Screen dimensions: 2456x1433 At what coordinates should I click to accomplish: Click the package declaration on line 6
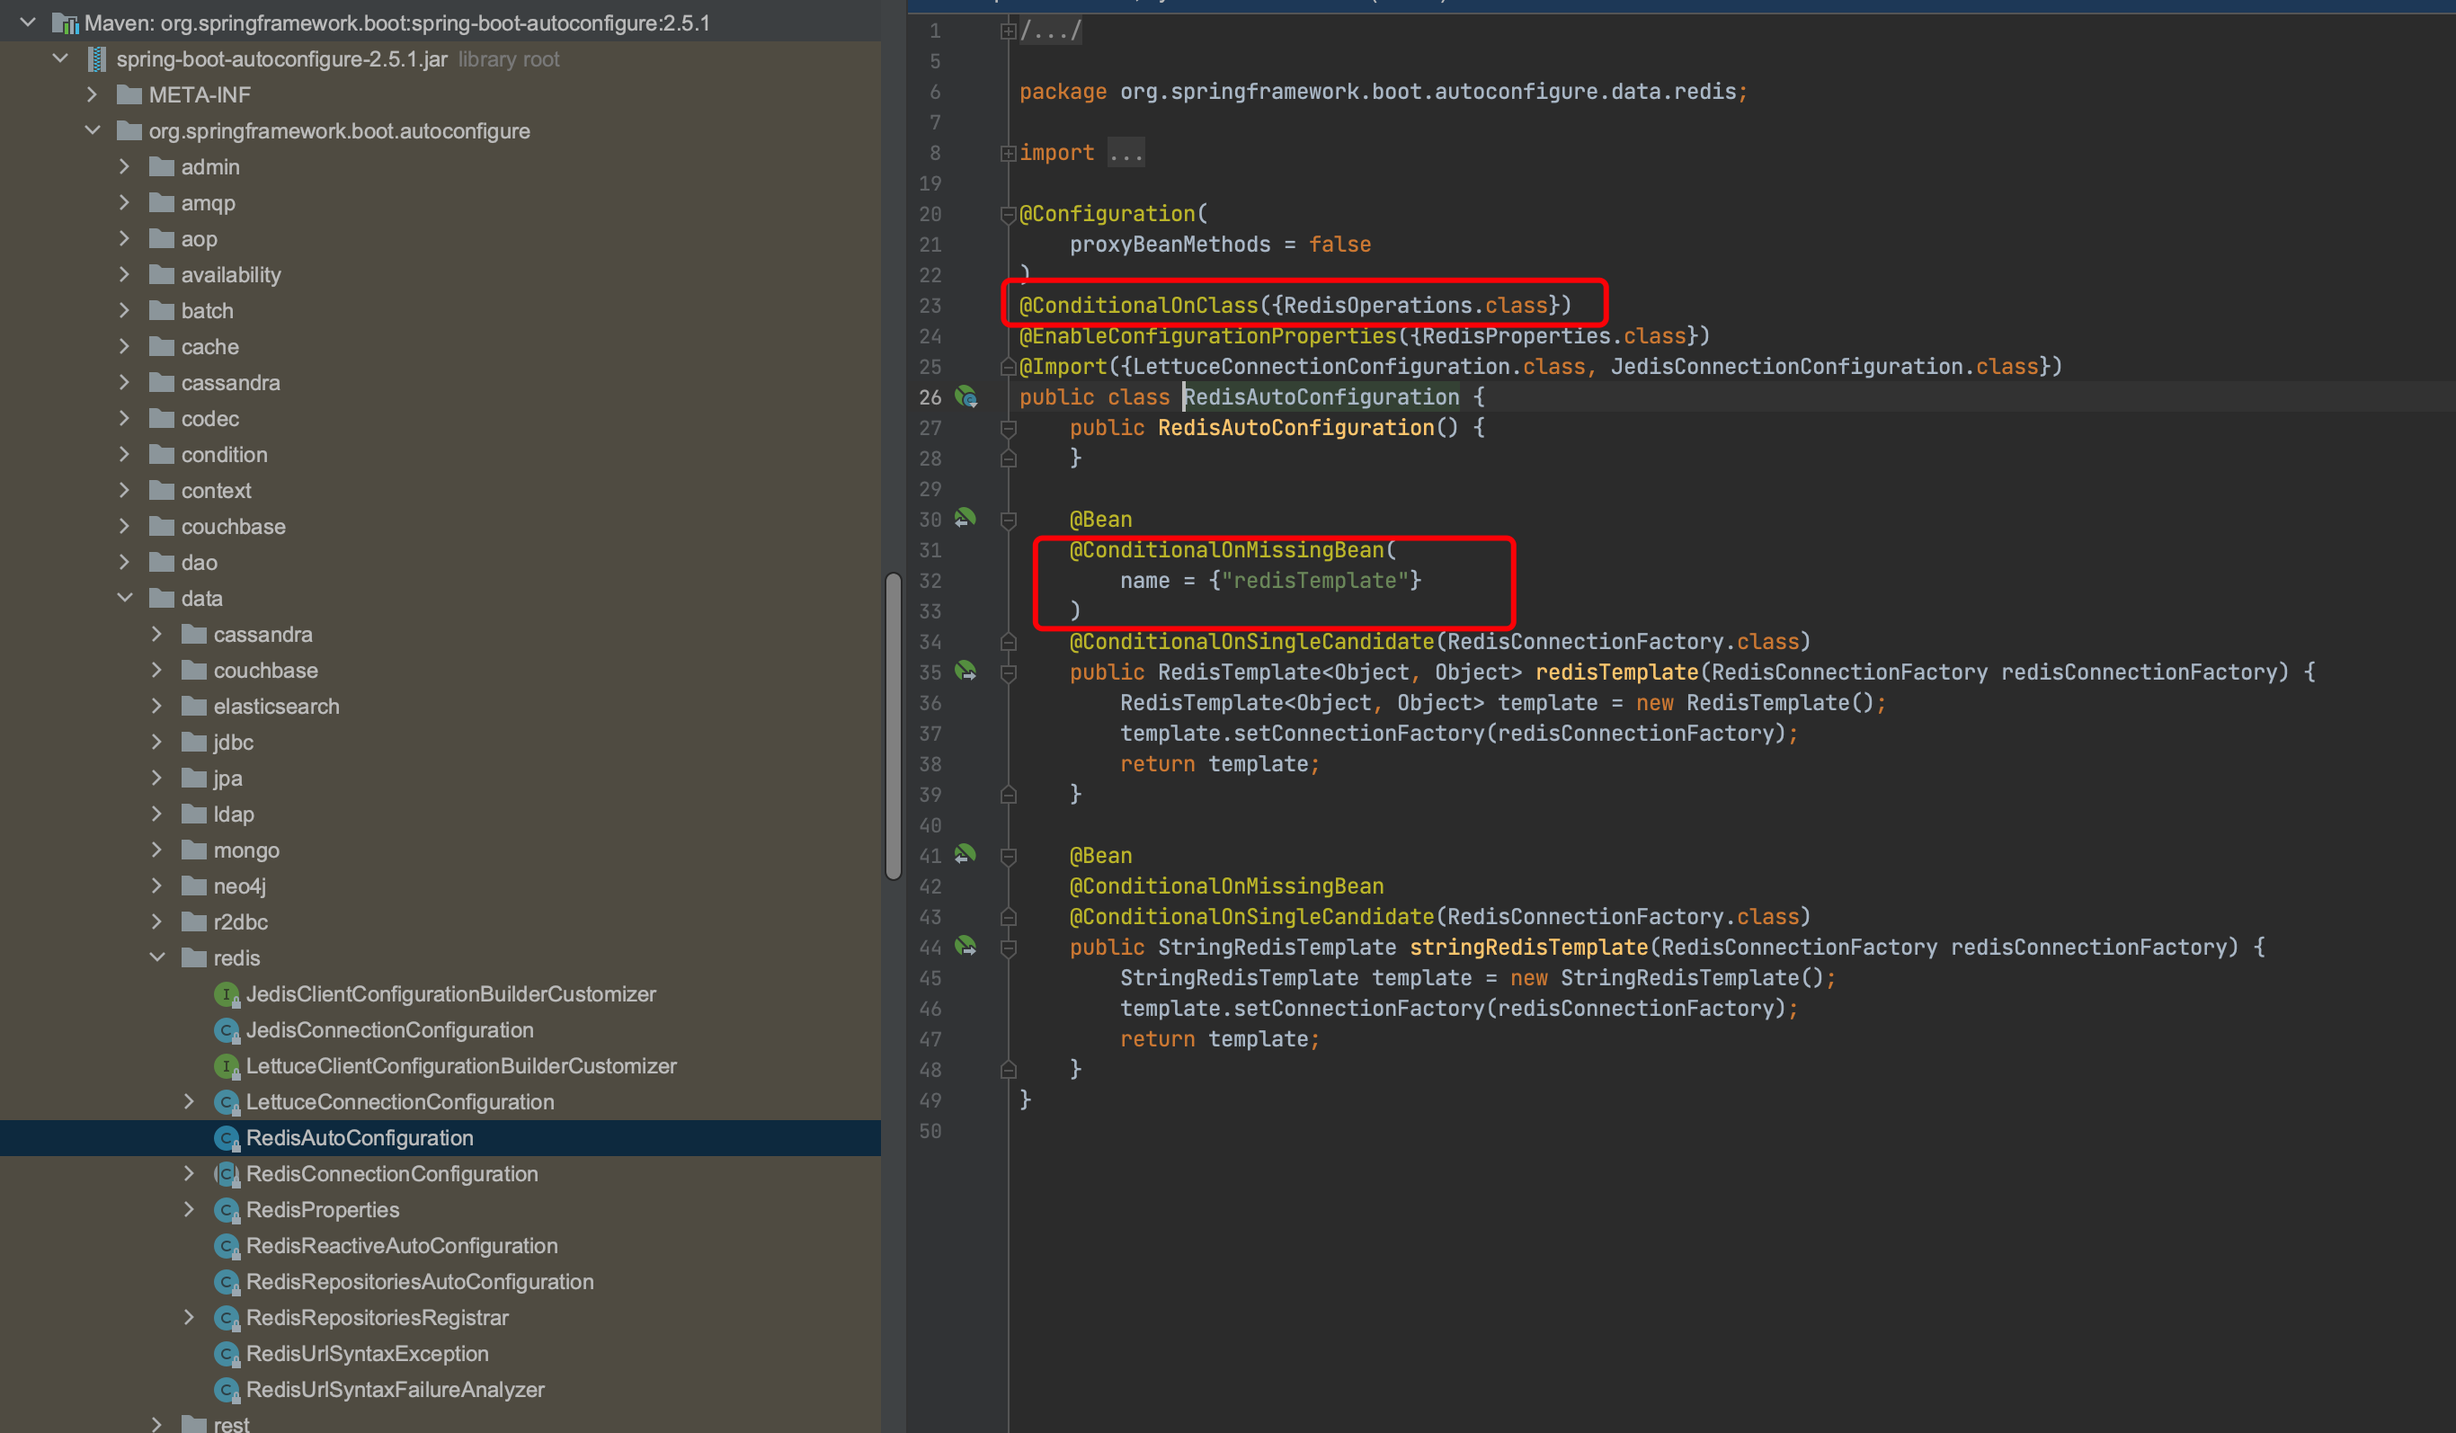pos(1384,92)
